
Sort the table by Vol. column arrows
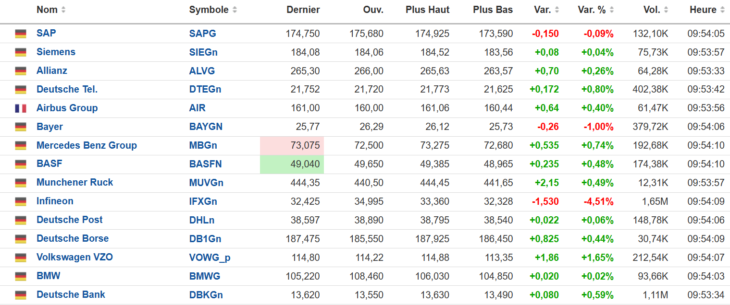click(x=666, y=10)
